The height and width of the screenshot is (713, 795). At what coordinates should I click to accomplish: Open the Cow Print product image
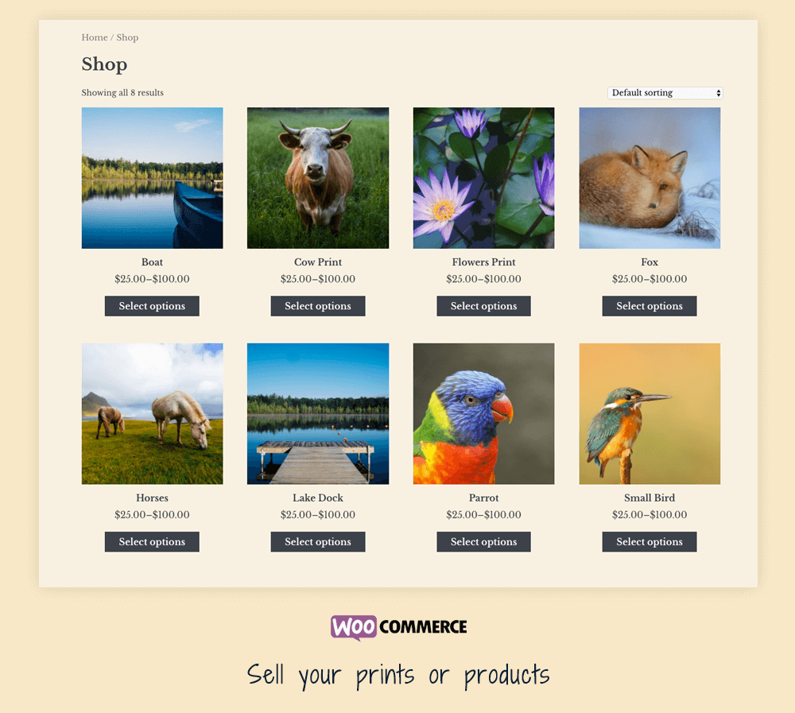click(318, 178)
